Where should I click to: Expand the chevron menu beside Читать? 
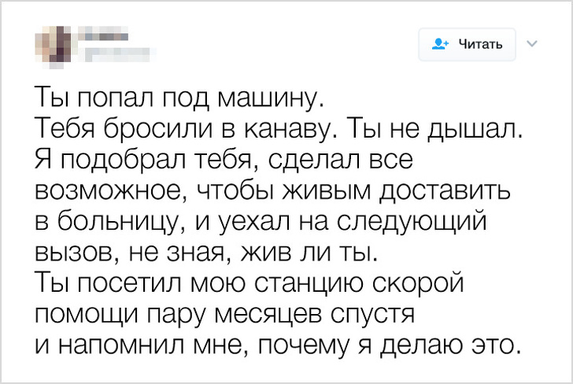(530, 43)
